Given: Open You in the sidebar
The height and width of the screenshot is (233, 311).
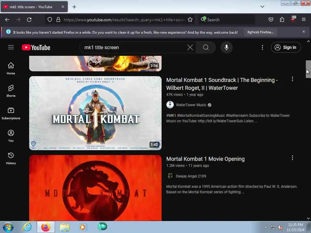Looking at the screenshot, I should pyautogui.click(x=11, y=136).
